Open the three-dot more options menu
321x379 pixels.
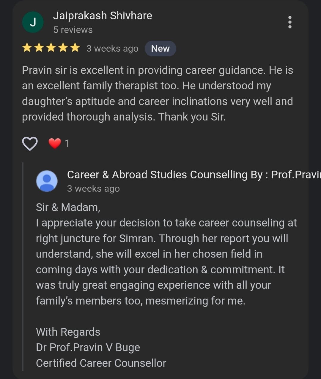(290, 22)
